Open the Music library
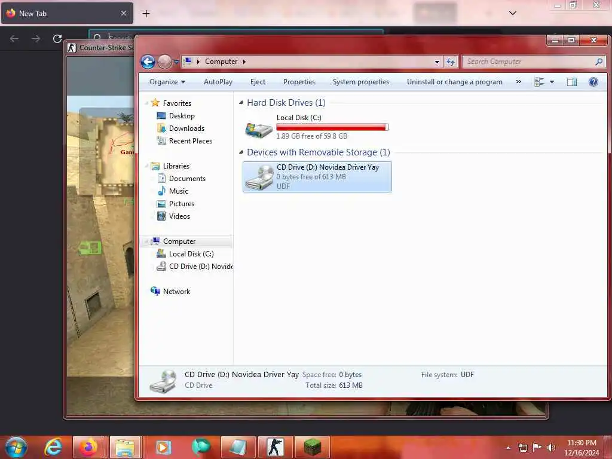This screenshot has height=459, width=612. [178, 191]
